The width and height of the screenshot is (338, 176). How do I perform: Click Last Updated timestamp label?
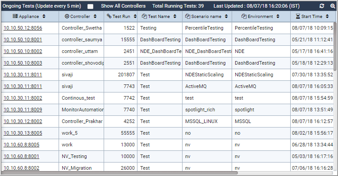tap(256, 6)
